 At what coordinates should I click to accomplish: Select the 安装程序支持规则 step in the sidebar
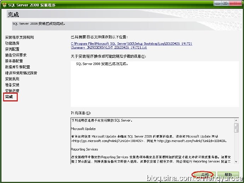(x=19, y=37)
